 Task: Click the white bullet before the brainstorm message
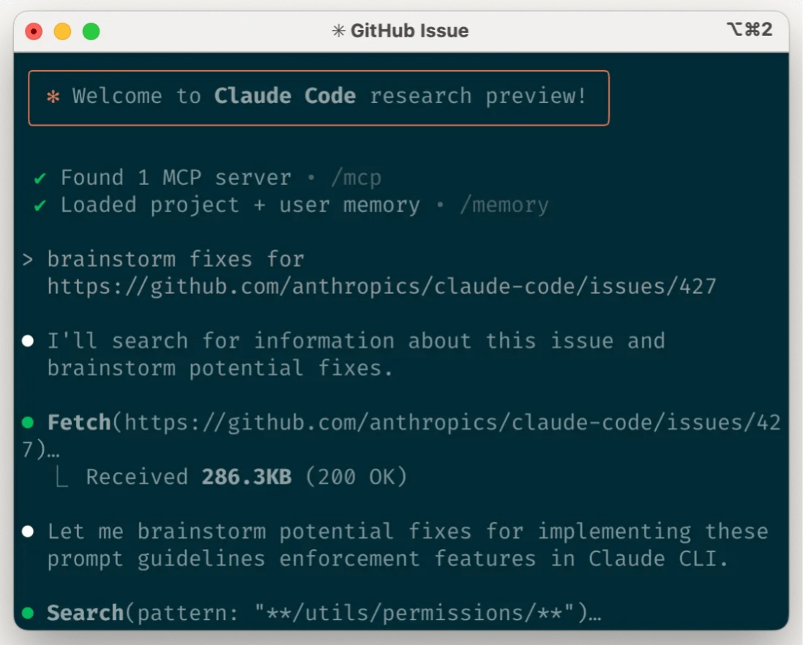(26, 532)
